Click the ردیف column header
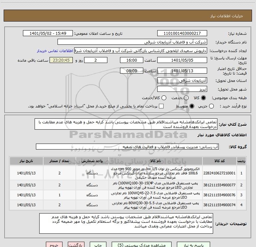The height and width of the screenshot is (247, 256). coord(241,161)
